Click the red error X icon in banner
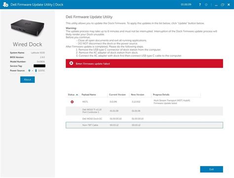 click(71, 63)
